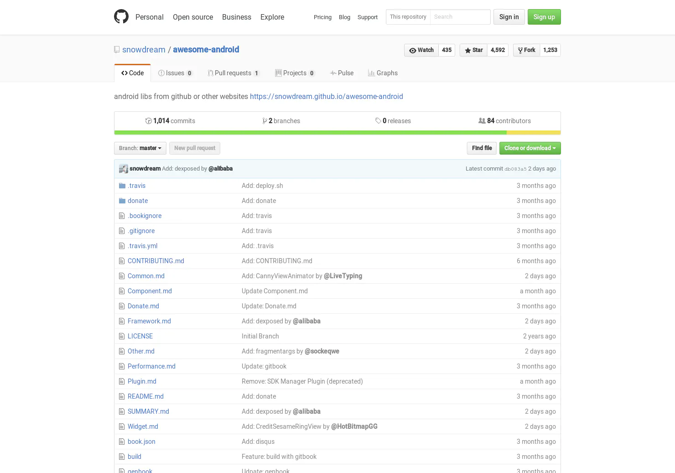Click the yellow segment of language bar
The image size is (675, 473).
(x=534, y=133)
